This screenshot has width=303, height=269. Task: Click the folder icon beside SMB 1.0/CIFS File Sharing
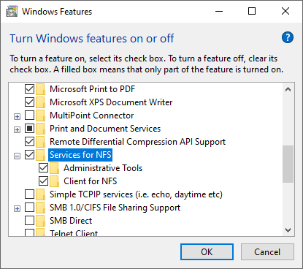(40, 208)
